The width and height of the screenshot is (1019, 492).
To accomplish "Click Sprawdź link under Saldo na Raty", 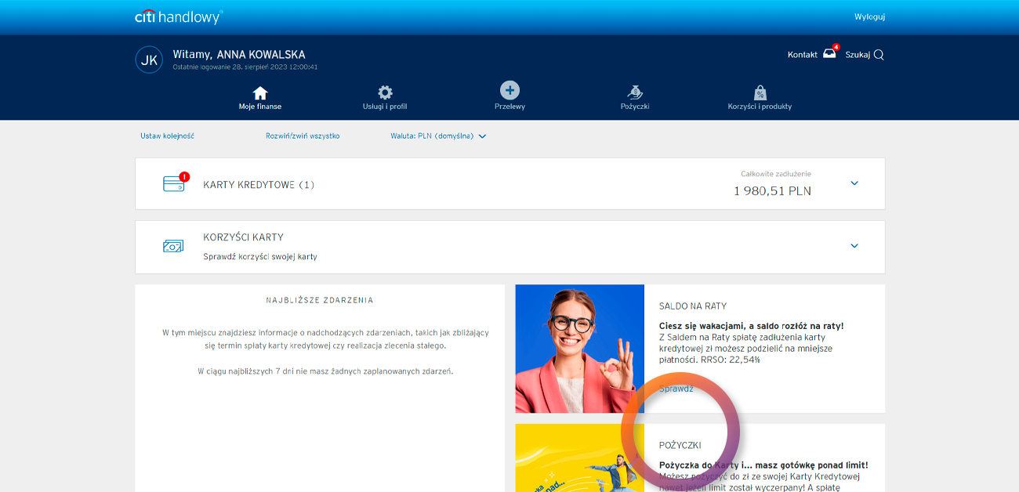I will coord(676,389).
